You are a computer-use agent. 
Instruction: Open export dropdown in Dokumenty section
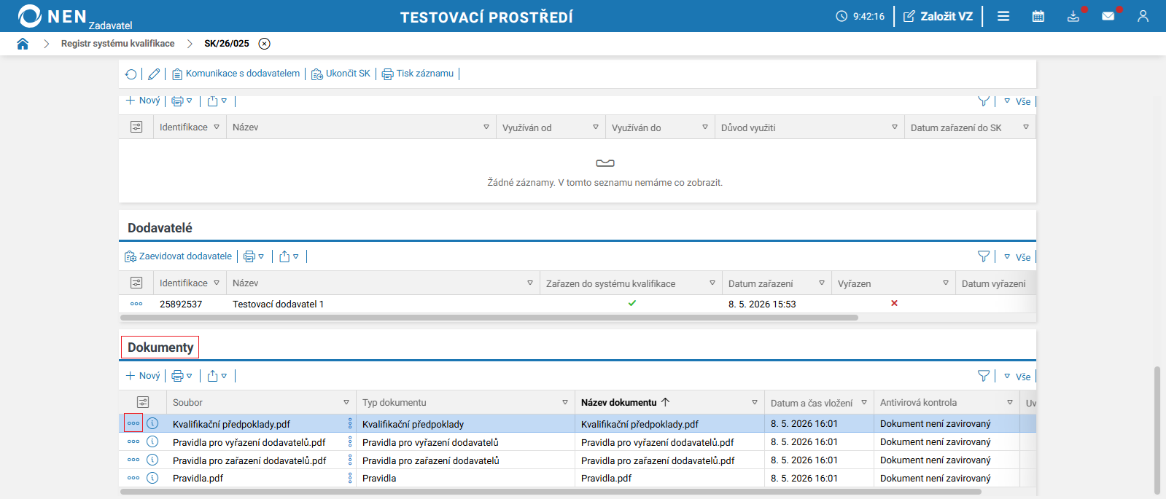click(x=217, y=376)
